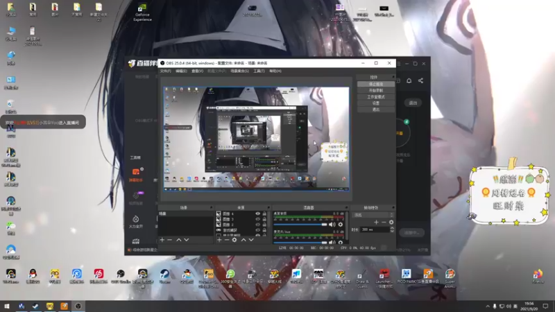The height and width of the screenshot is (312, 555).
Task: Undock the Scenes panel using its header icon
Action: (x=212, y=207)
